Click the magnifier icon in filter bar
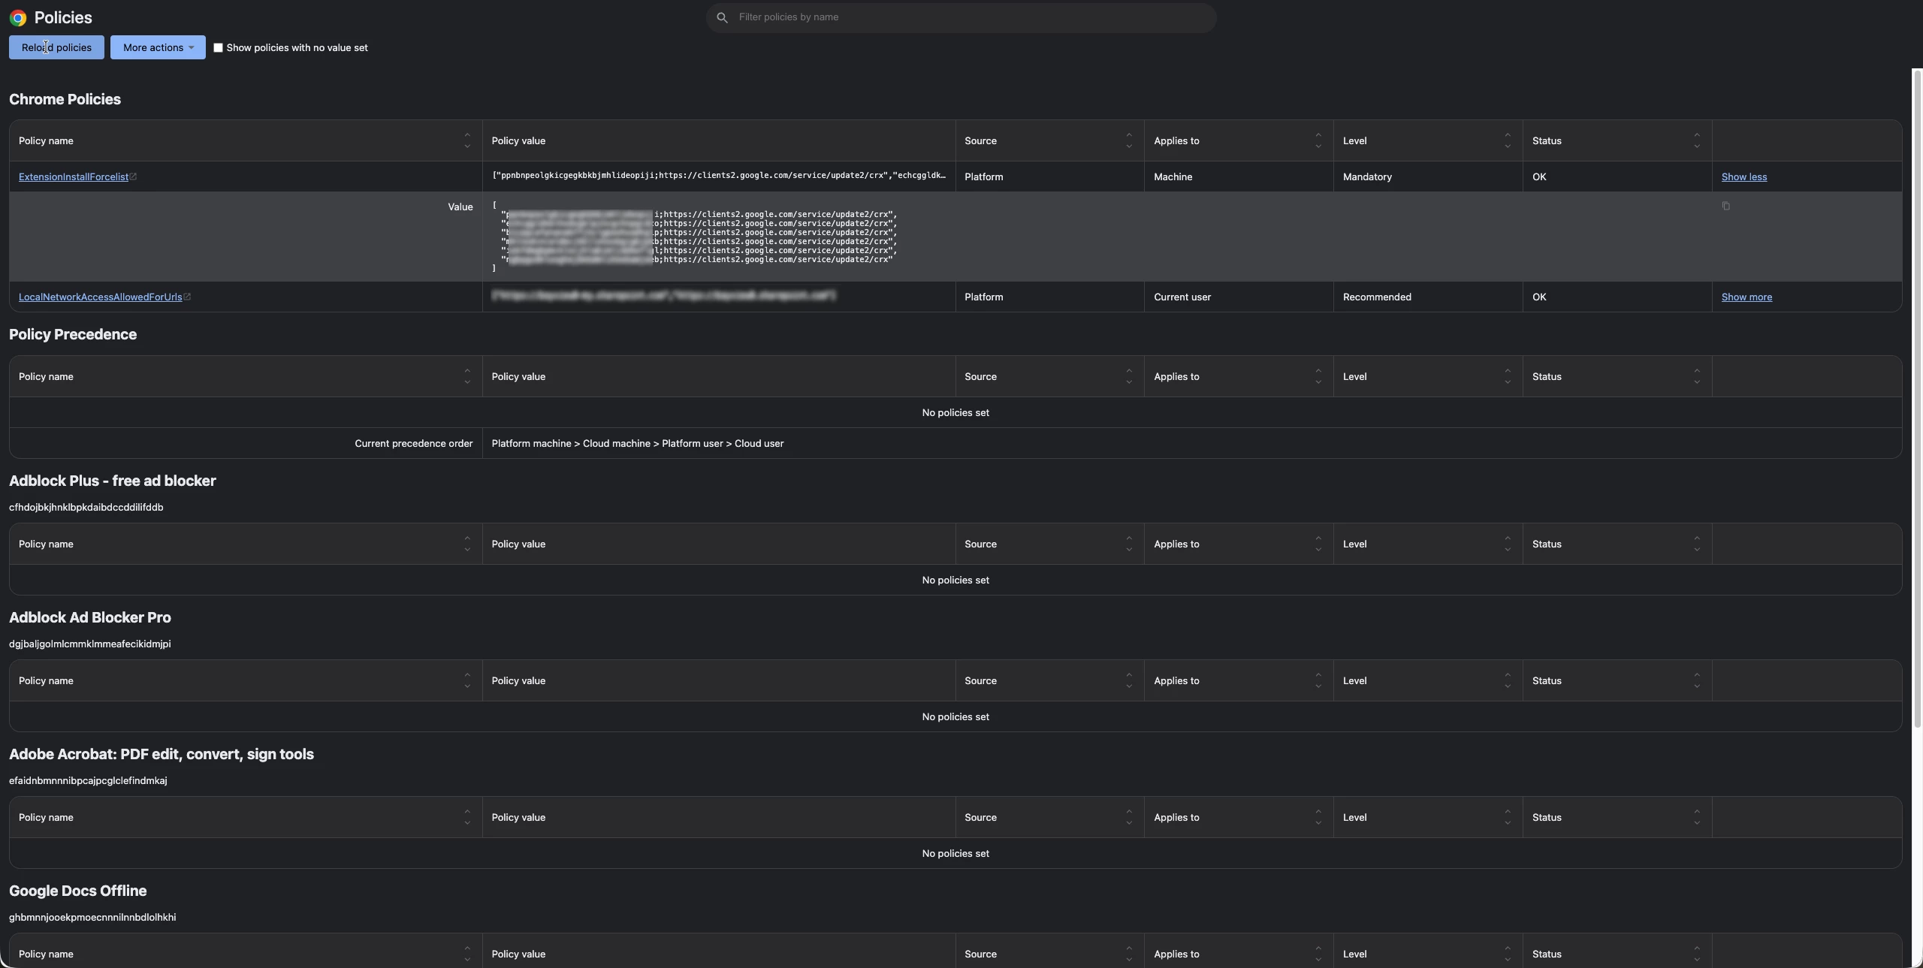 pyautogui.click(x=722, y=17)
